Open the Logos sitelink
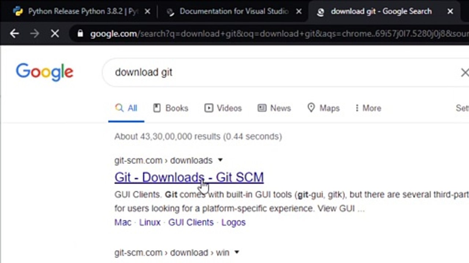Viewport: 469px width, 263px height. [233, 222]
